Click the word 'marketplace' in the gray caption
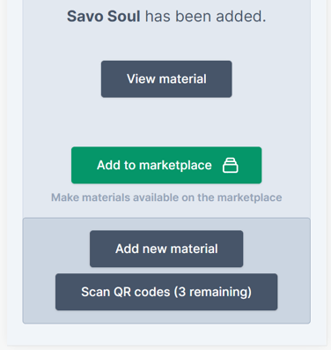331x350 pixels. click(250, 197)
